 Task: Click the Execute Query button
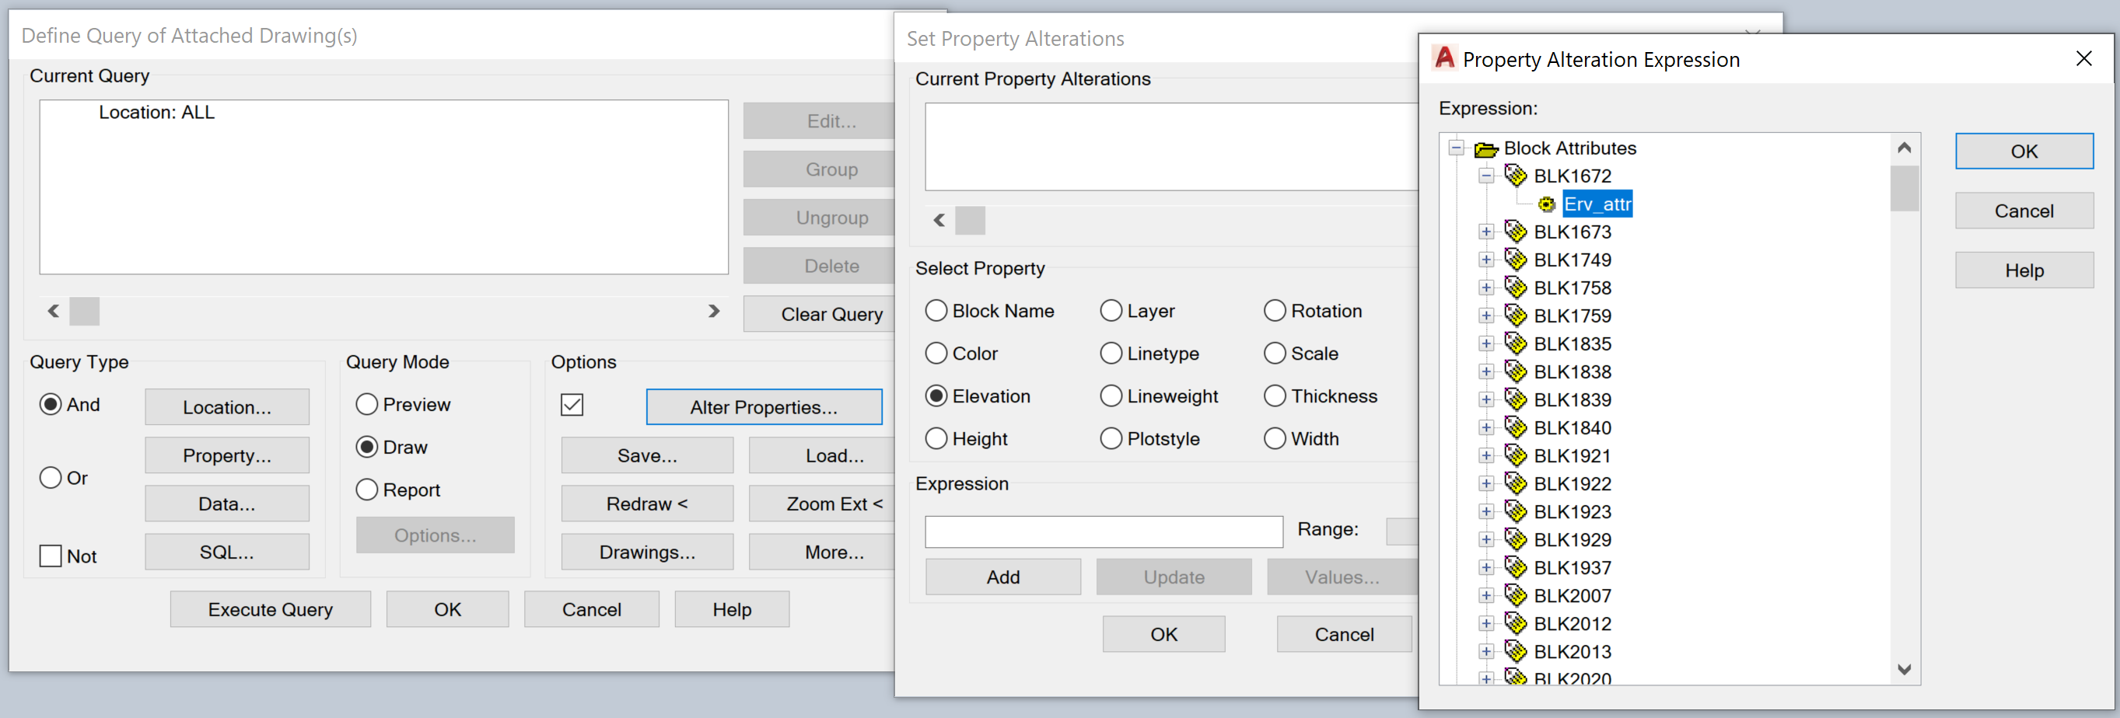click(x=270, y=609)
